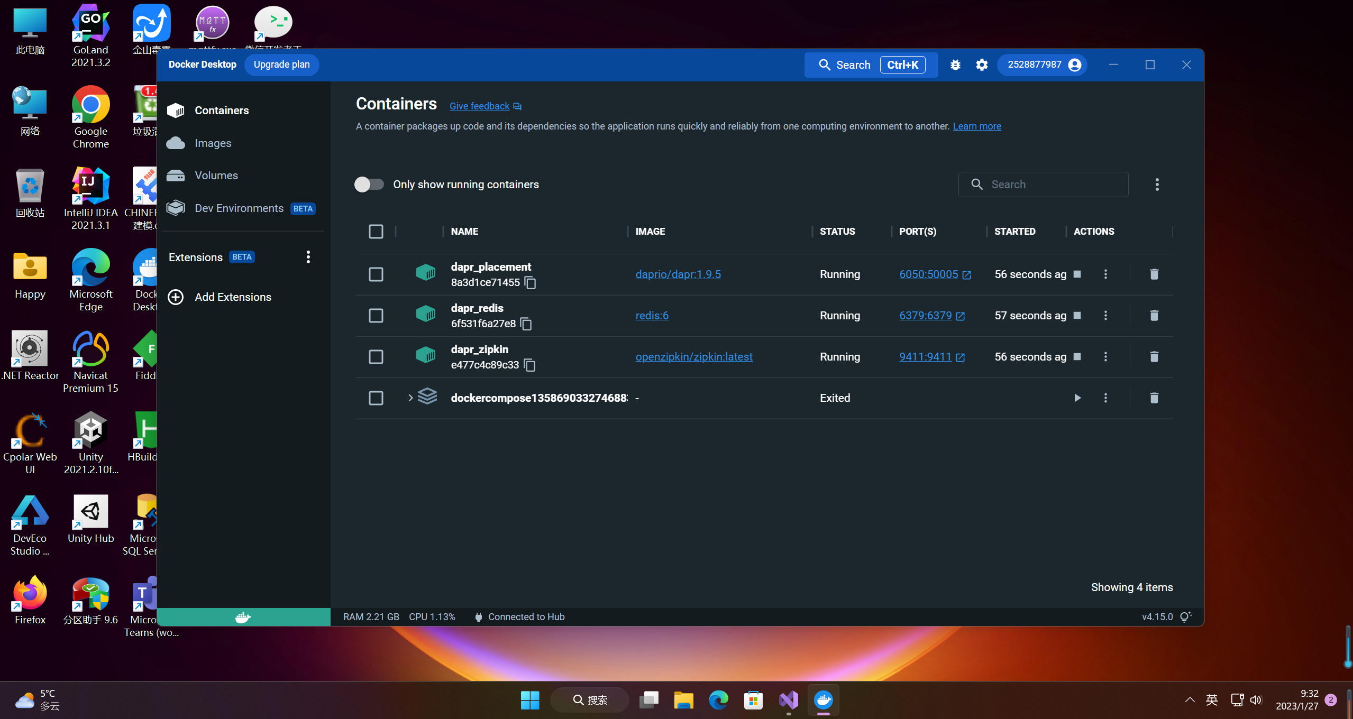Open more actions for dapr_placement
The height and width of the screenshot is (719, 1353).
pyautogui.click(x=1105, y=274)
